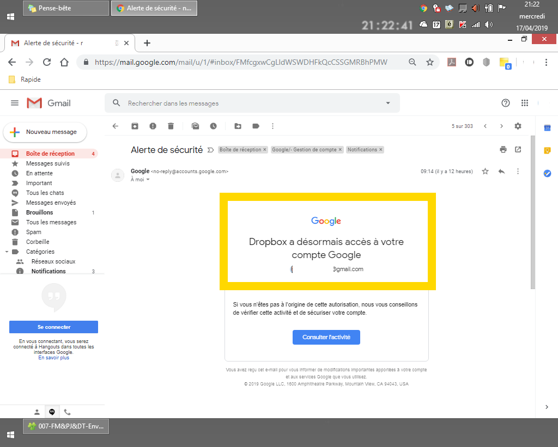
Task: Remove the Google/- Gestion de compte label
Action: click(340, 150)
